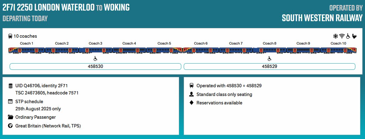Click the database icon beside UID Q46706
This screenshot has height=139, width=365.
click(x=10, y=86)
